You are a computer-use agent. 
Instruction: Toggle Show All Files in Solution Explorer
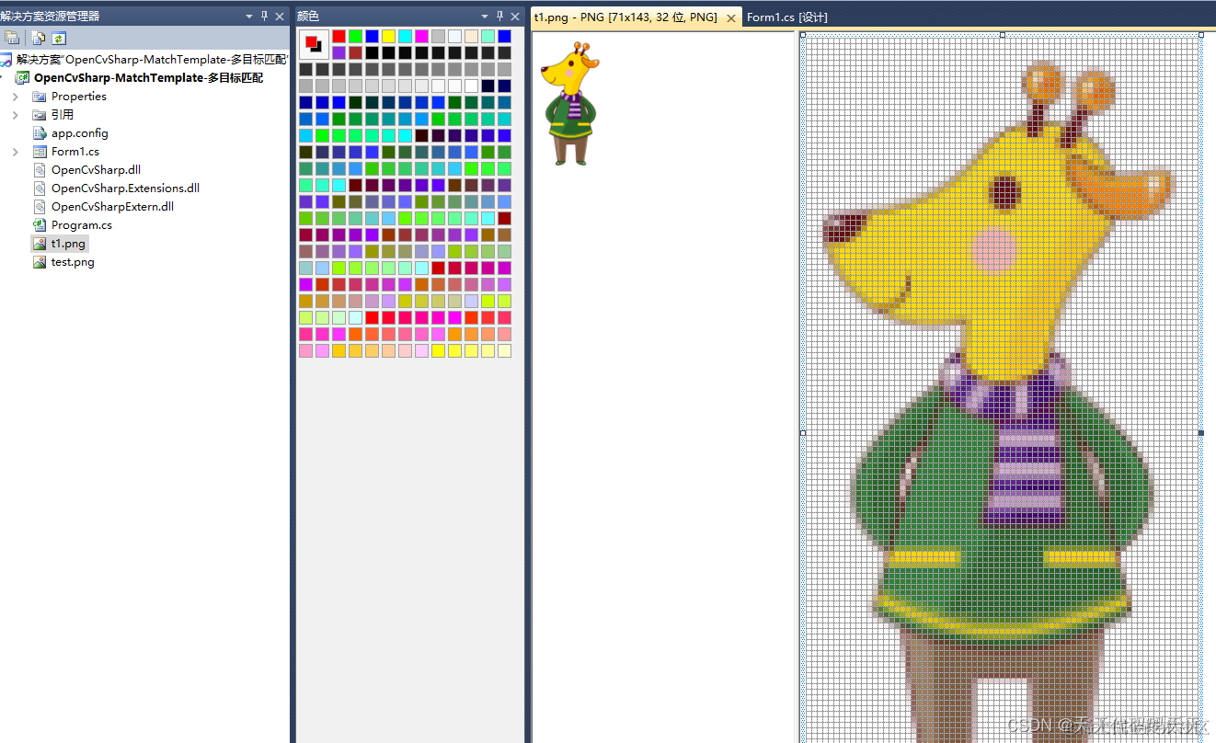pos(39,38)
